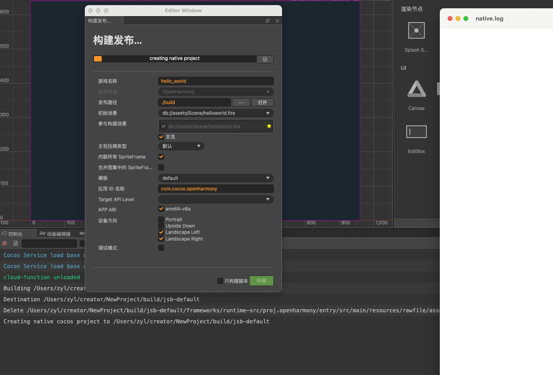Image resolution: width=553 pixels, height=375 pixels.
Task: Enable 调试模式 debug mode checkbox
Action: tap(161, 248)
